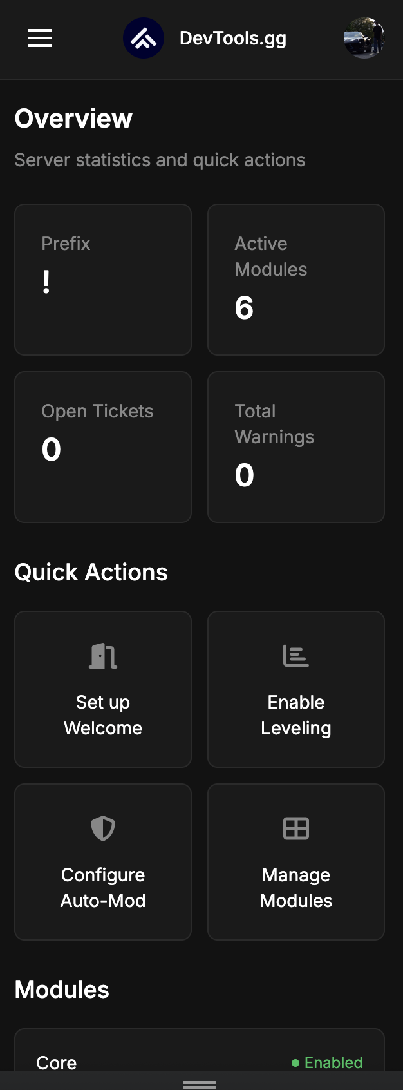Select the Prefix stat card
Screen dimensions: 403x1090
tap(103, 280)
